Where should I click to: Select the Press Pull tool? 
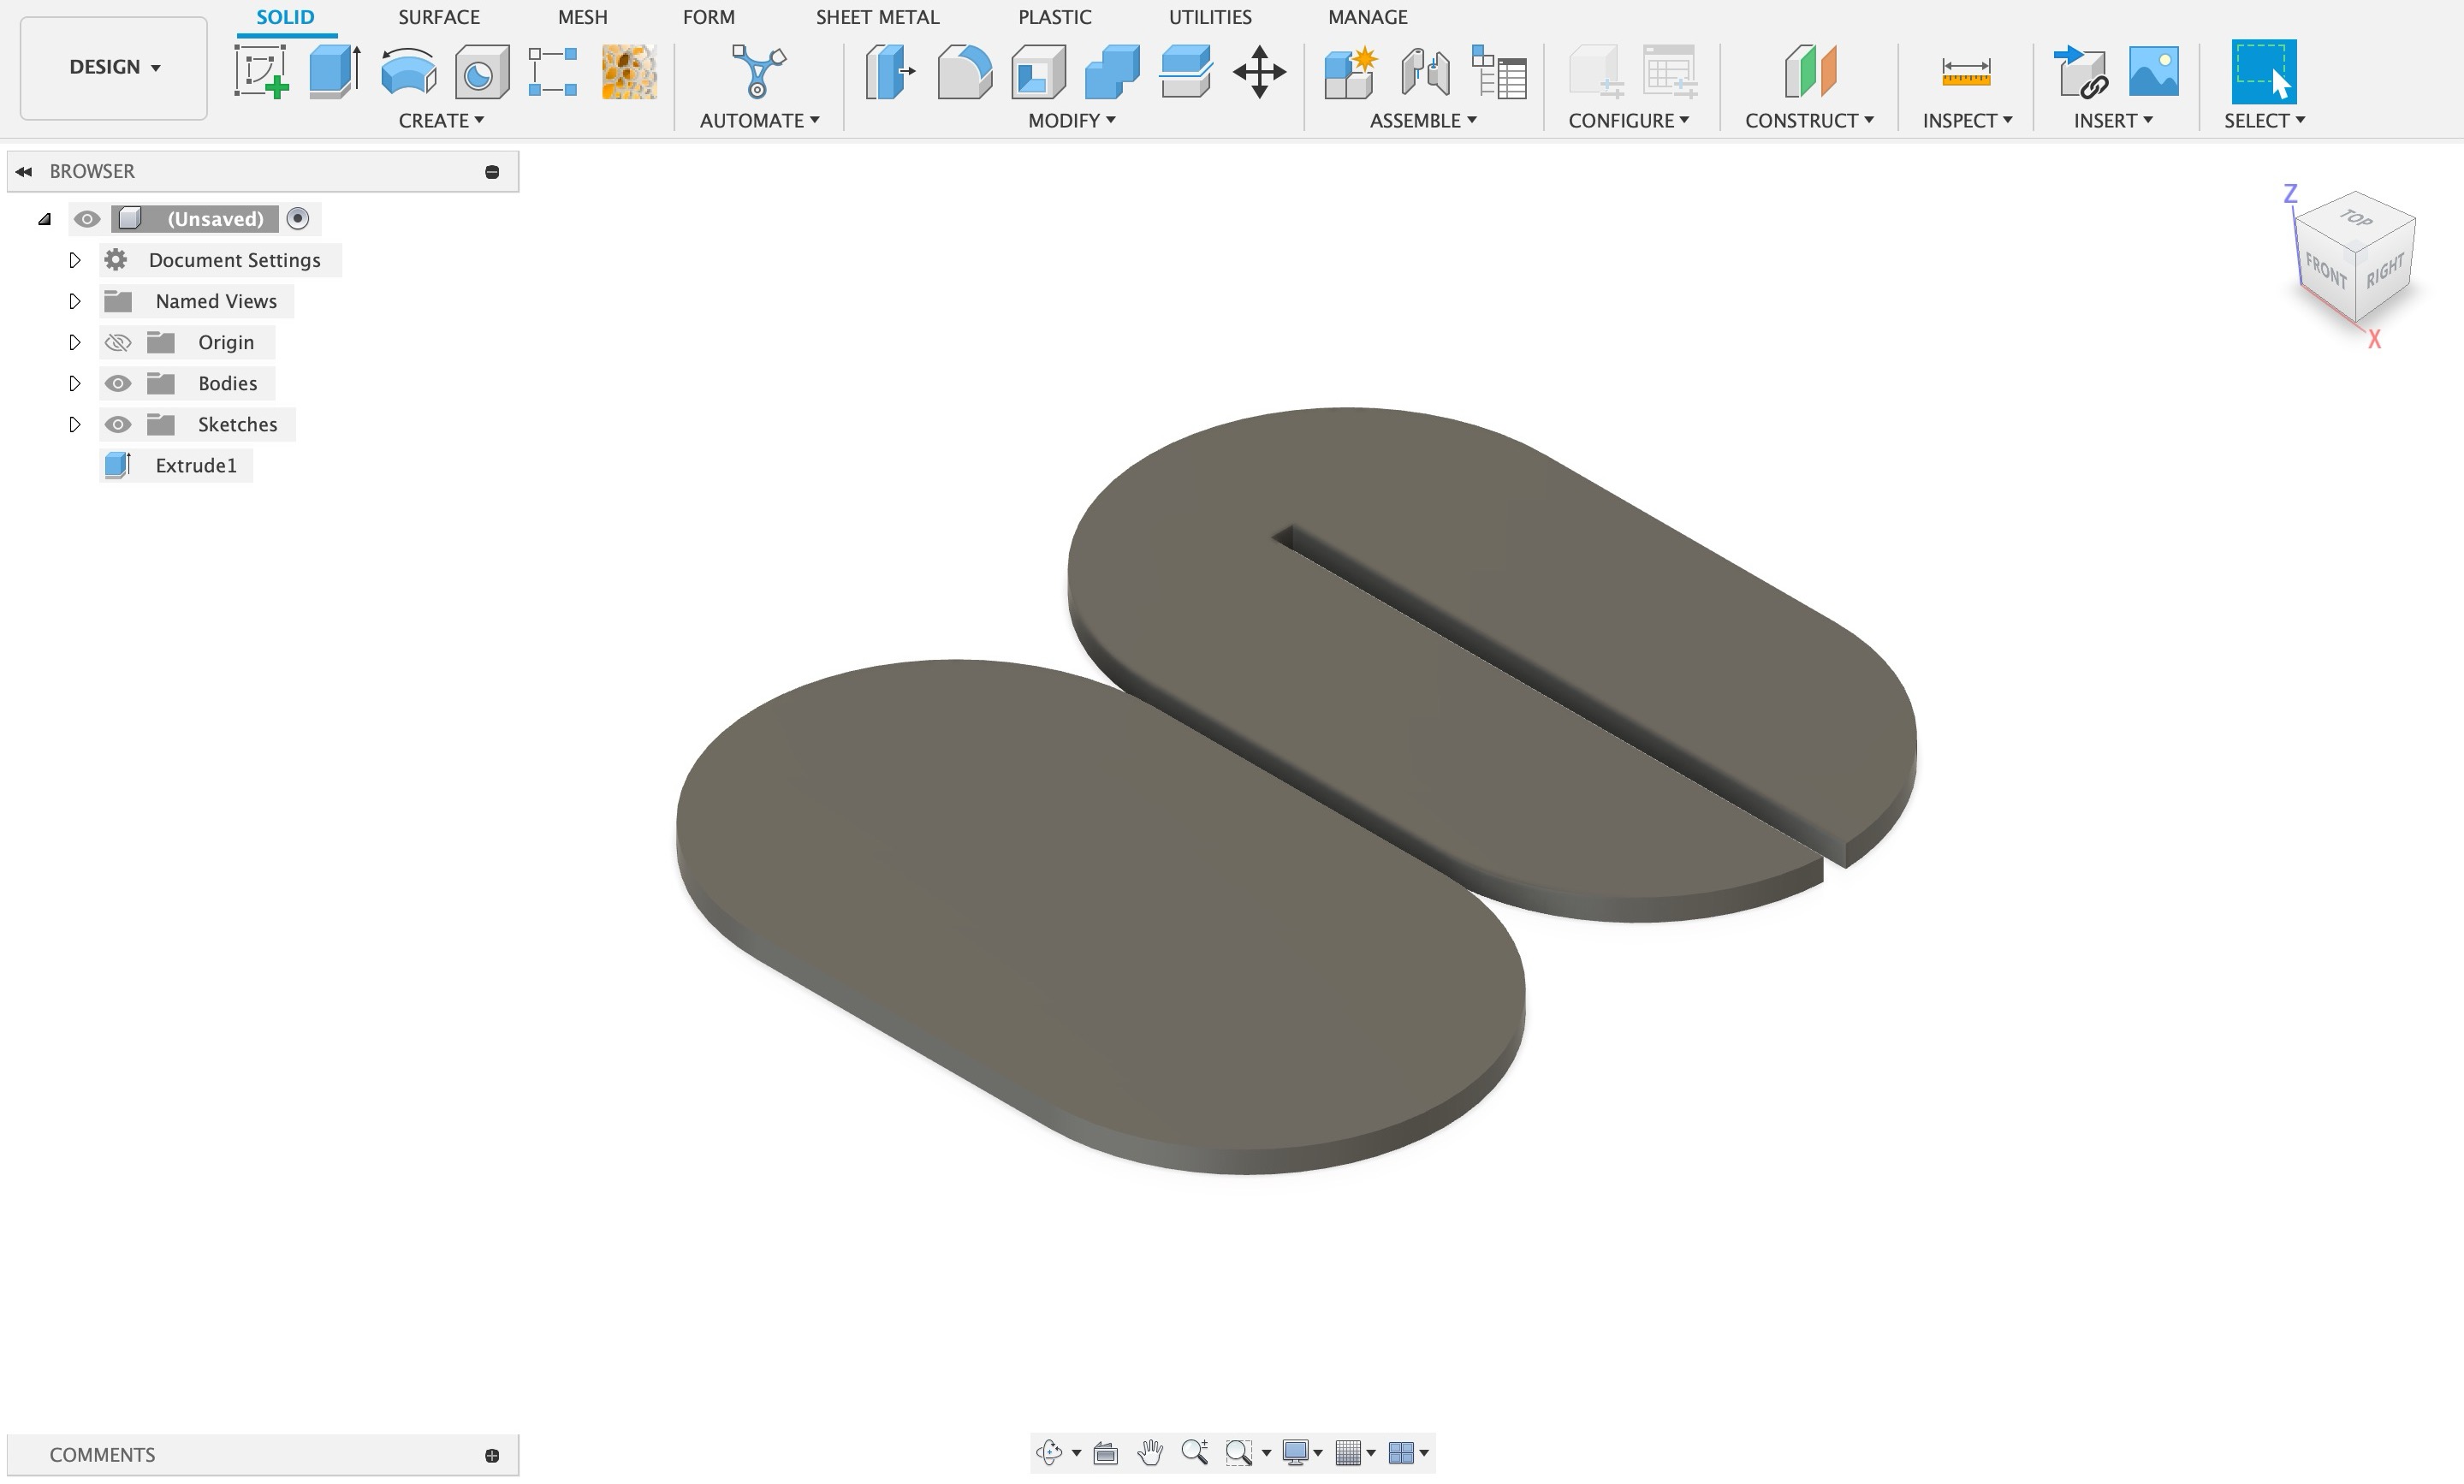(x=890, y=71)
